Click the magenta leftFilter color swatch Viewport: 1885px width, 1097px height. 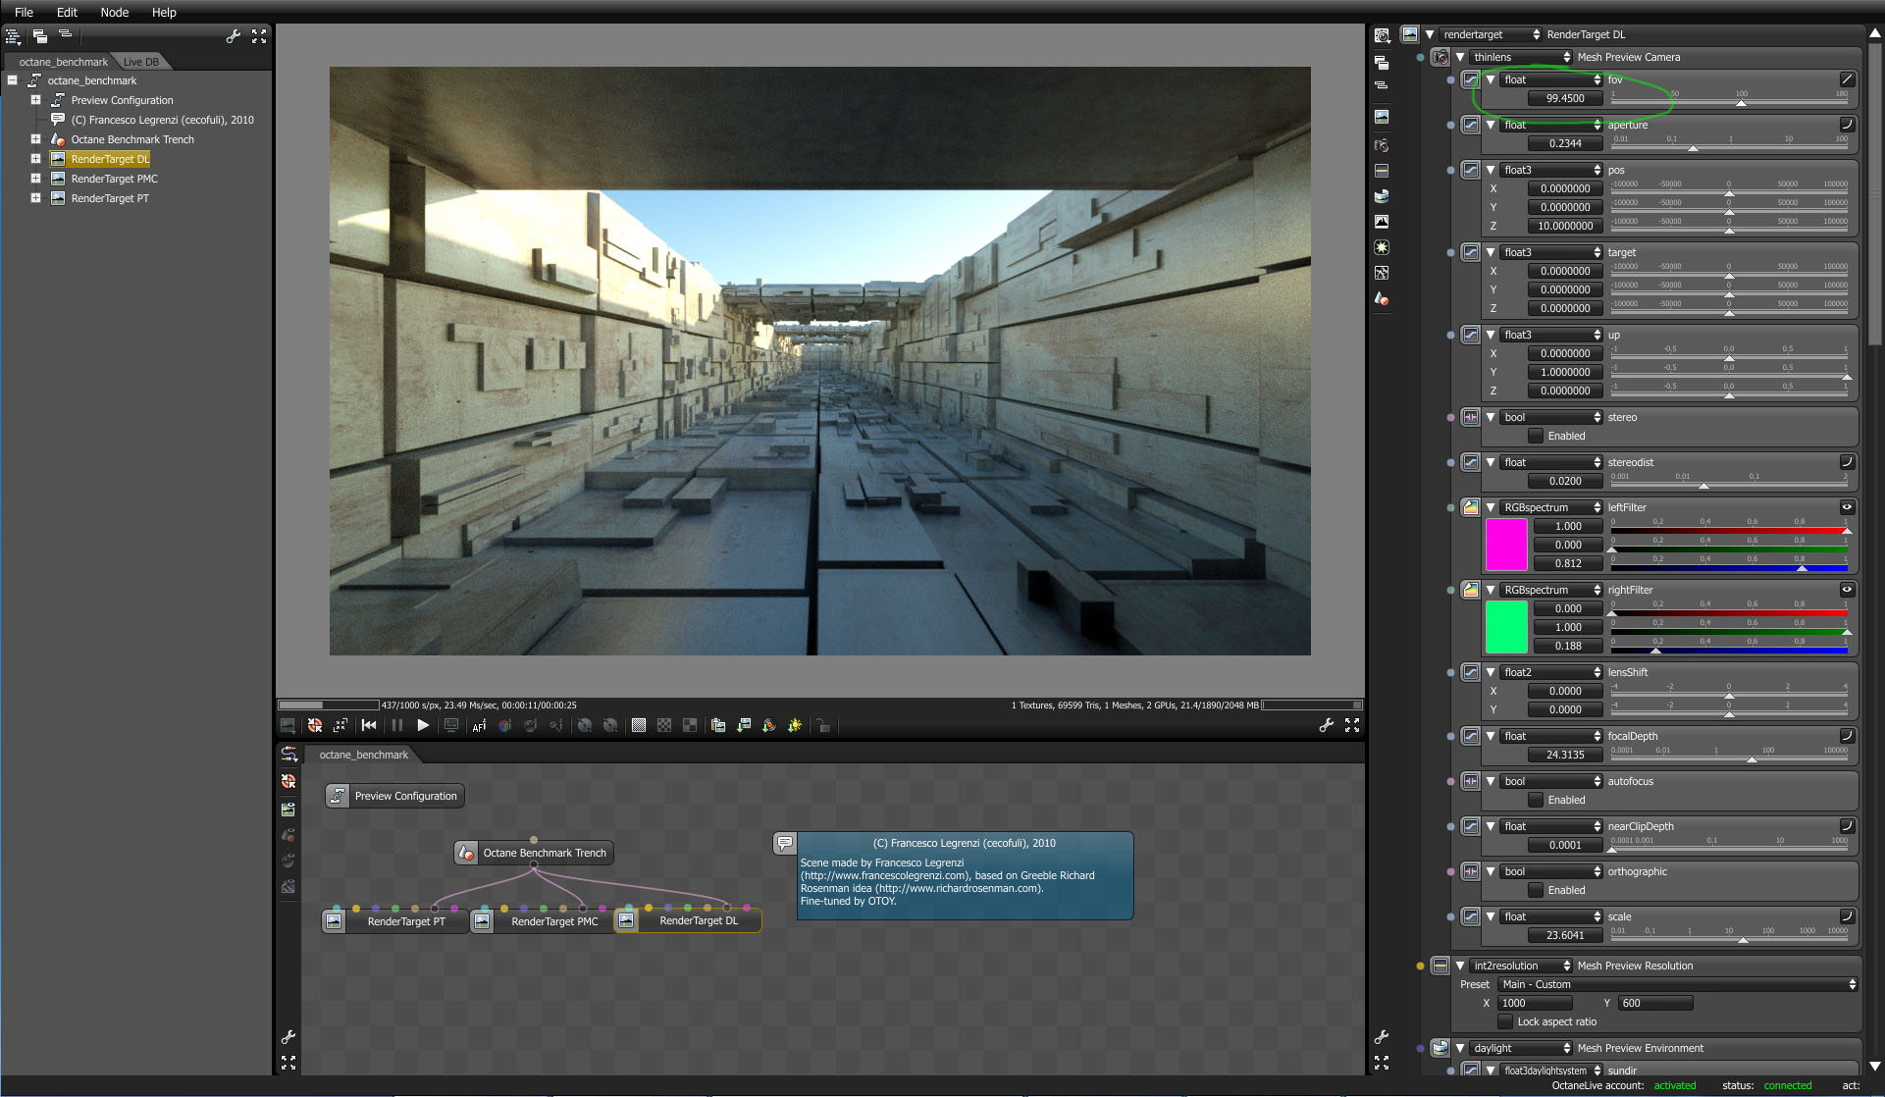coord(1506,545)
